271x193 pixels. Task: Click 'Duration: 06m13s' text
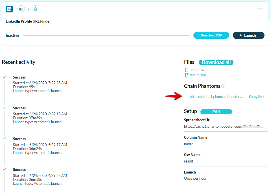tap(27, 179)
